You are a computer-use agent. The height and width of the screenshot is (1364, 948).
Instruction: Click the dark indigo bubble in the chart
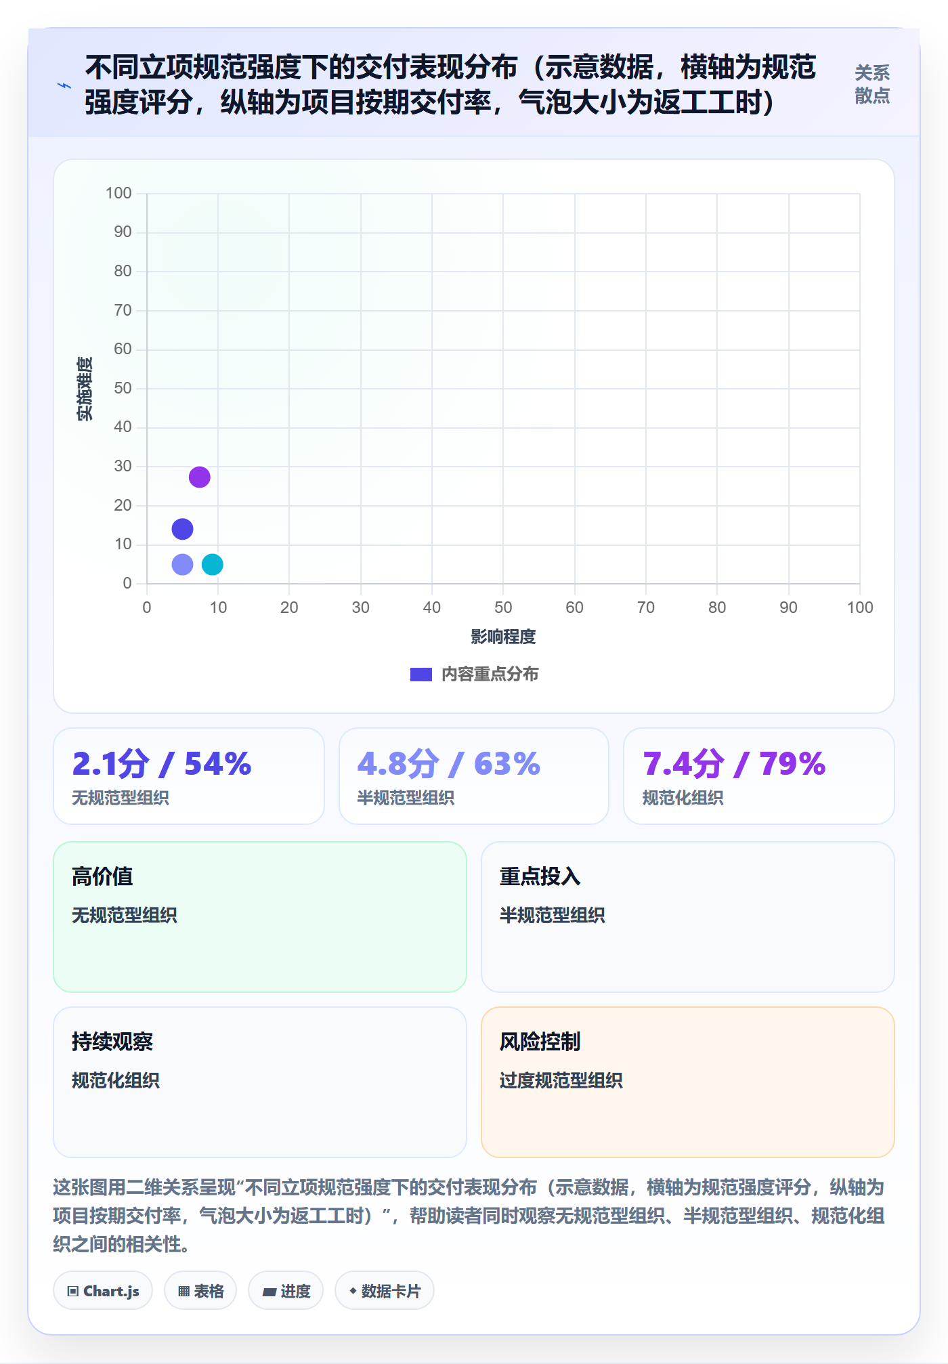point(182,529)
